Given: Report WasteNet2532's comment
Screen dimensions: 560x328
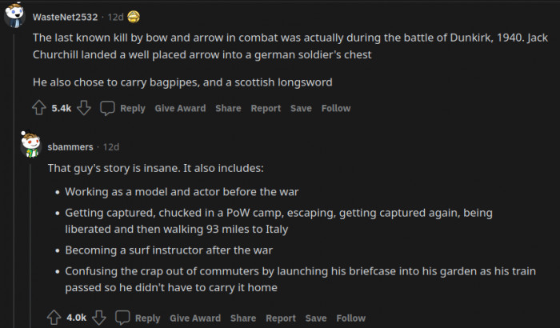Looking at the screenshot, I should 266,108.
